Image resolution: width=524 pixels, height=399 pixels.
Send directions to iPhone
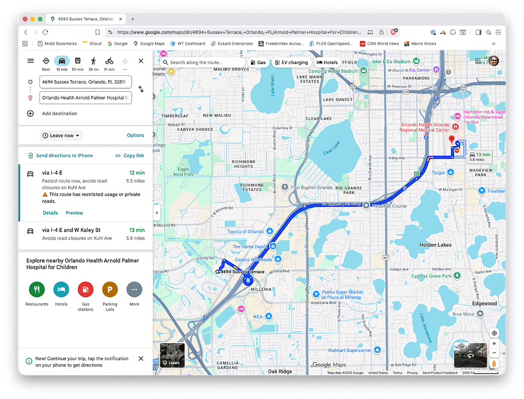point(60,156)
